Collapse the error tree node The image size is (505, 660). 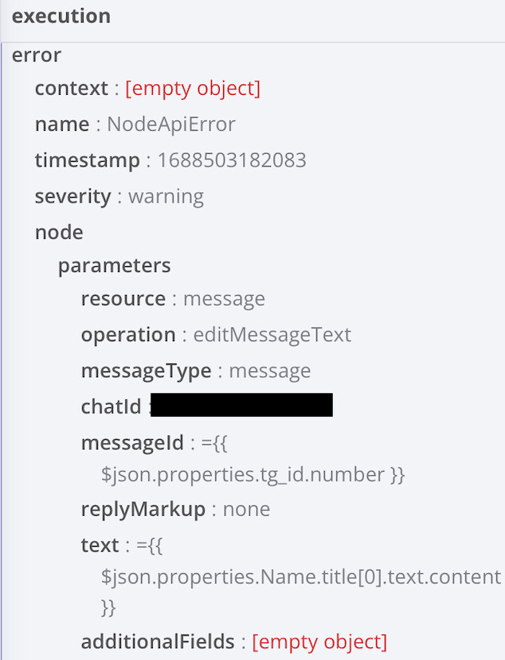point(37,55)
